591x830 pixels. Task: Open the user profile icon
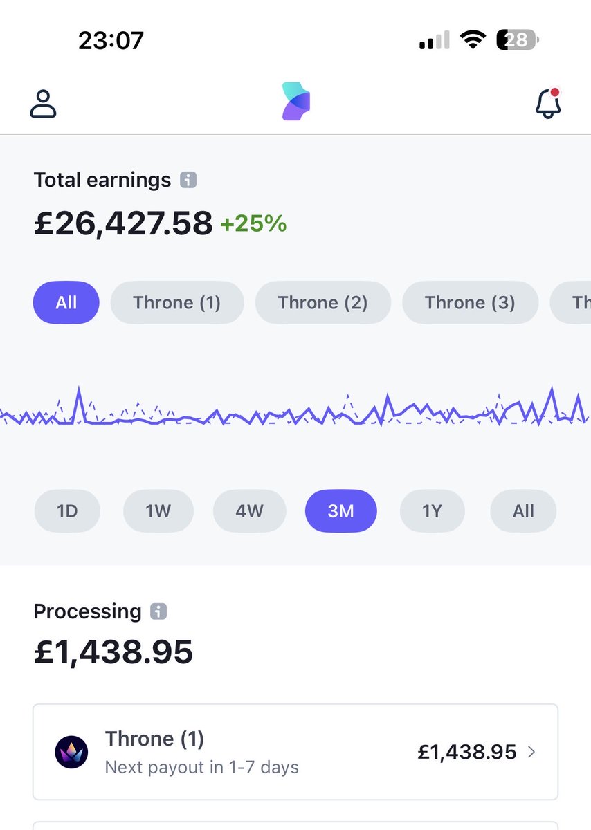coord(43,104)
